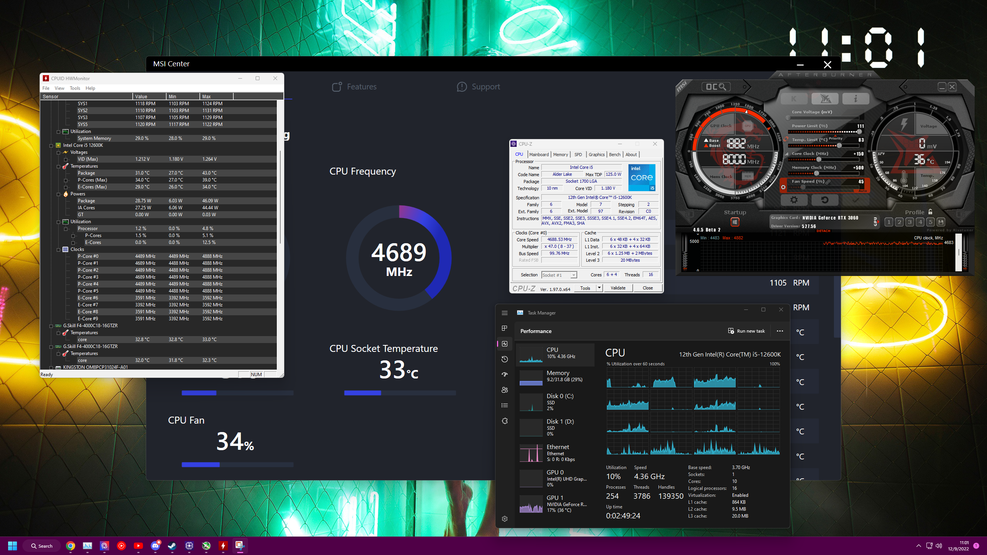This screenshot has width=987, height=555.
Task: Switch to Mainboard tab in CPU-Z
Action: [x=539, y=155]
